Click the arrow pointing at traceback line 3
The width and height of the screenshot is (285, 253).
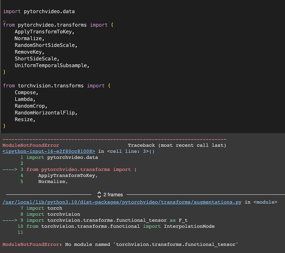pyautogui.click(x=9, y=170)
